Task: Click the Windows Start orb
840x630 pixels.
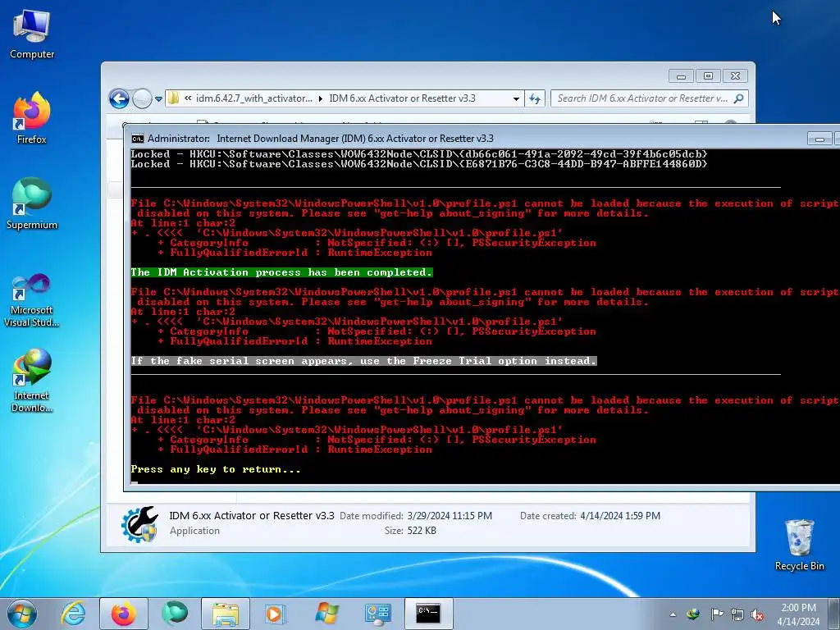Action: pos(22,614)
